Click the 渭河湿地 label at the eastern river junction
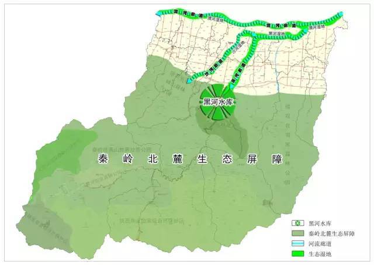This screenshot has height=265, width=374. click(317, 27)
